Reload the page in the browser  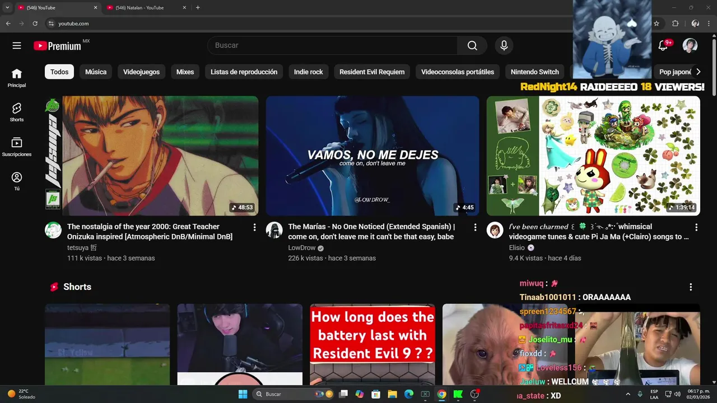click(x=35, y=24)
